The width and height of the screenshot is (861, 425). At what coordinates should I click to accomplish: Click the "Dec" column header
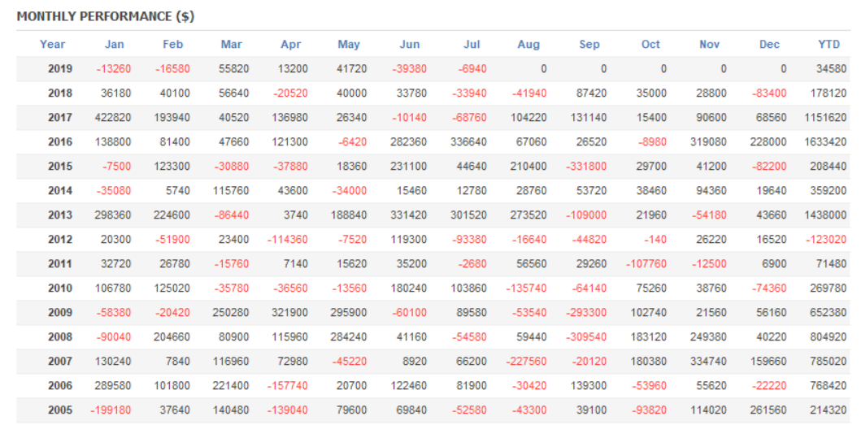[x=769, y=44]
